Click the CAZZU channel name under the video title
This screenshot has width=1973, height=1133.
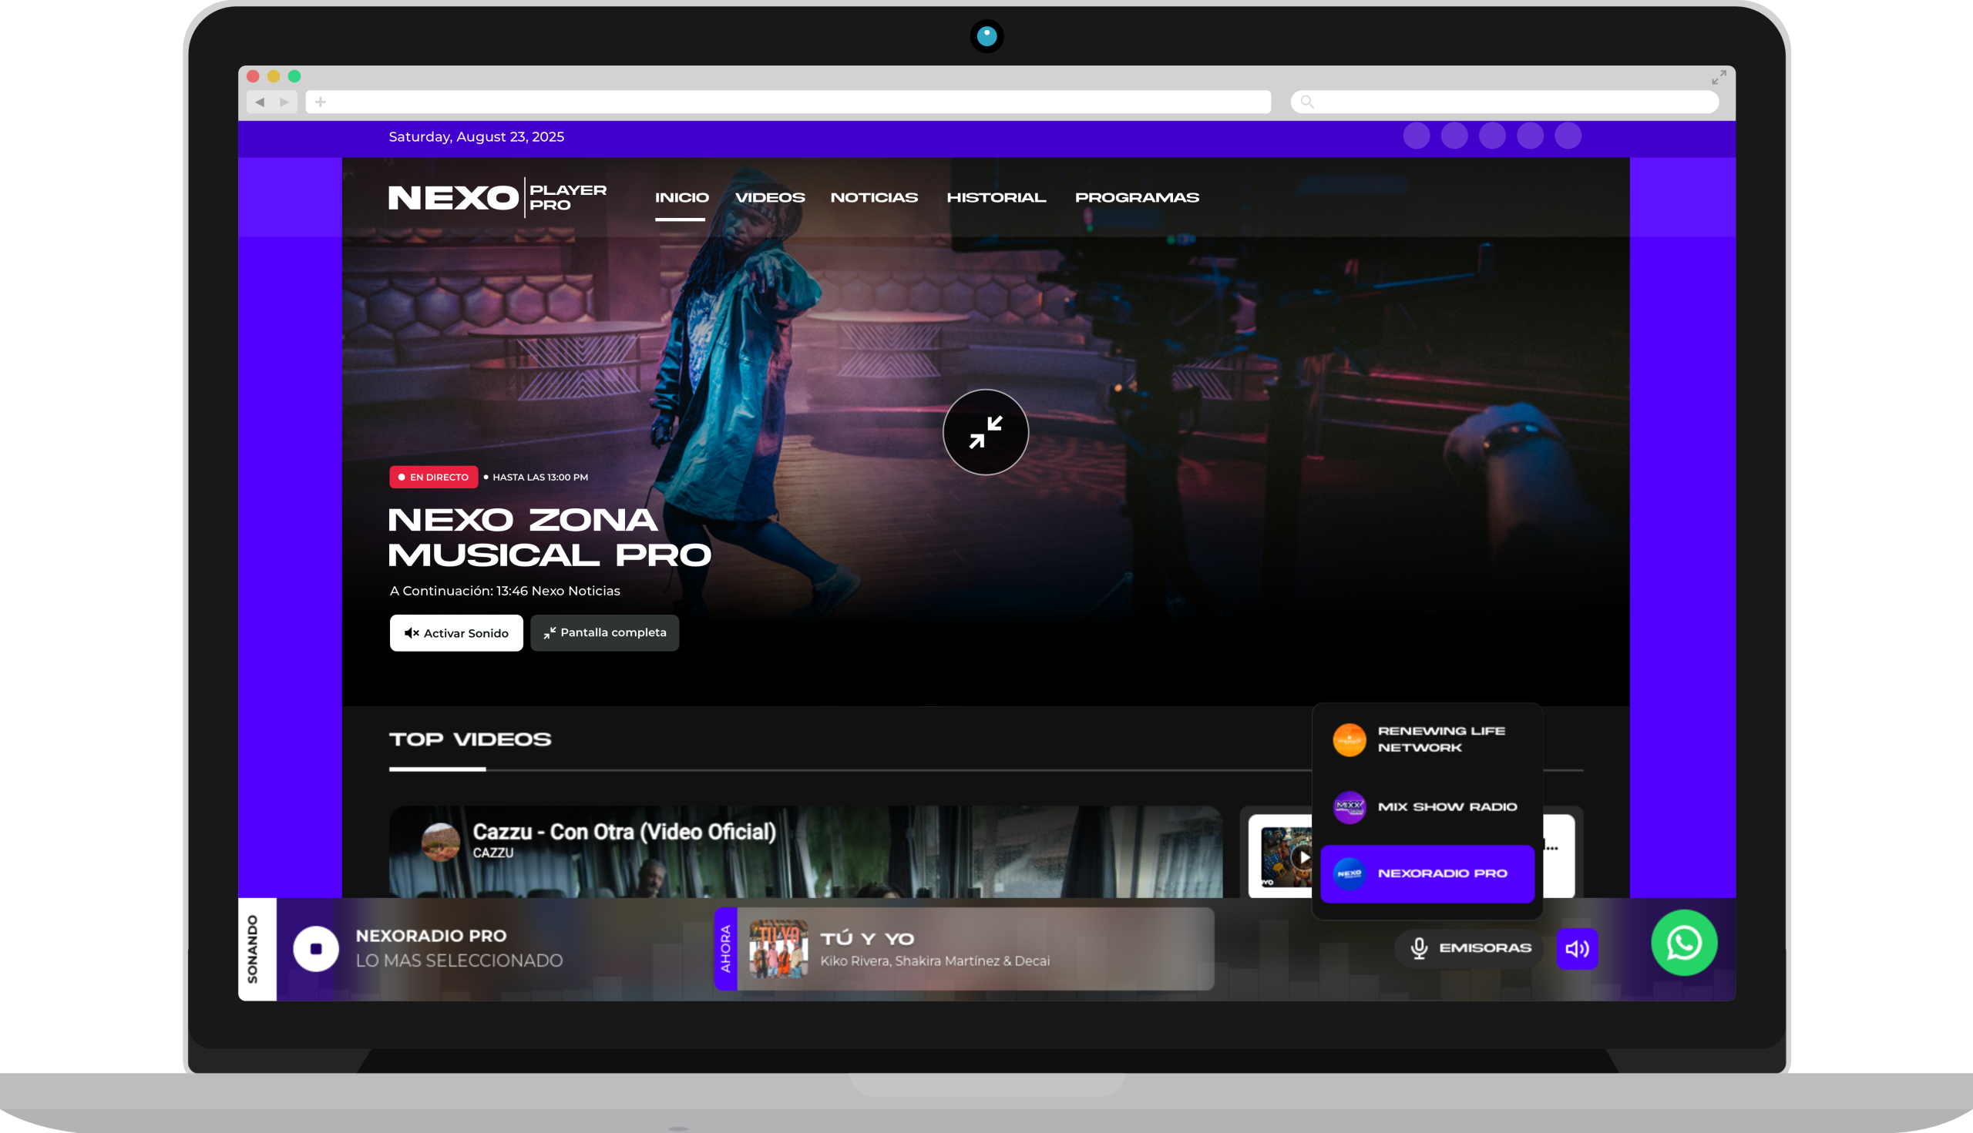(x=494, y=853)
